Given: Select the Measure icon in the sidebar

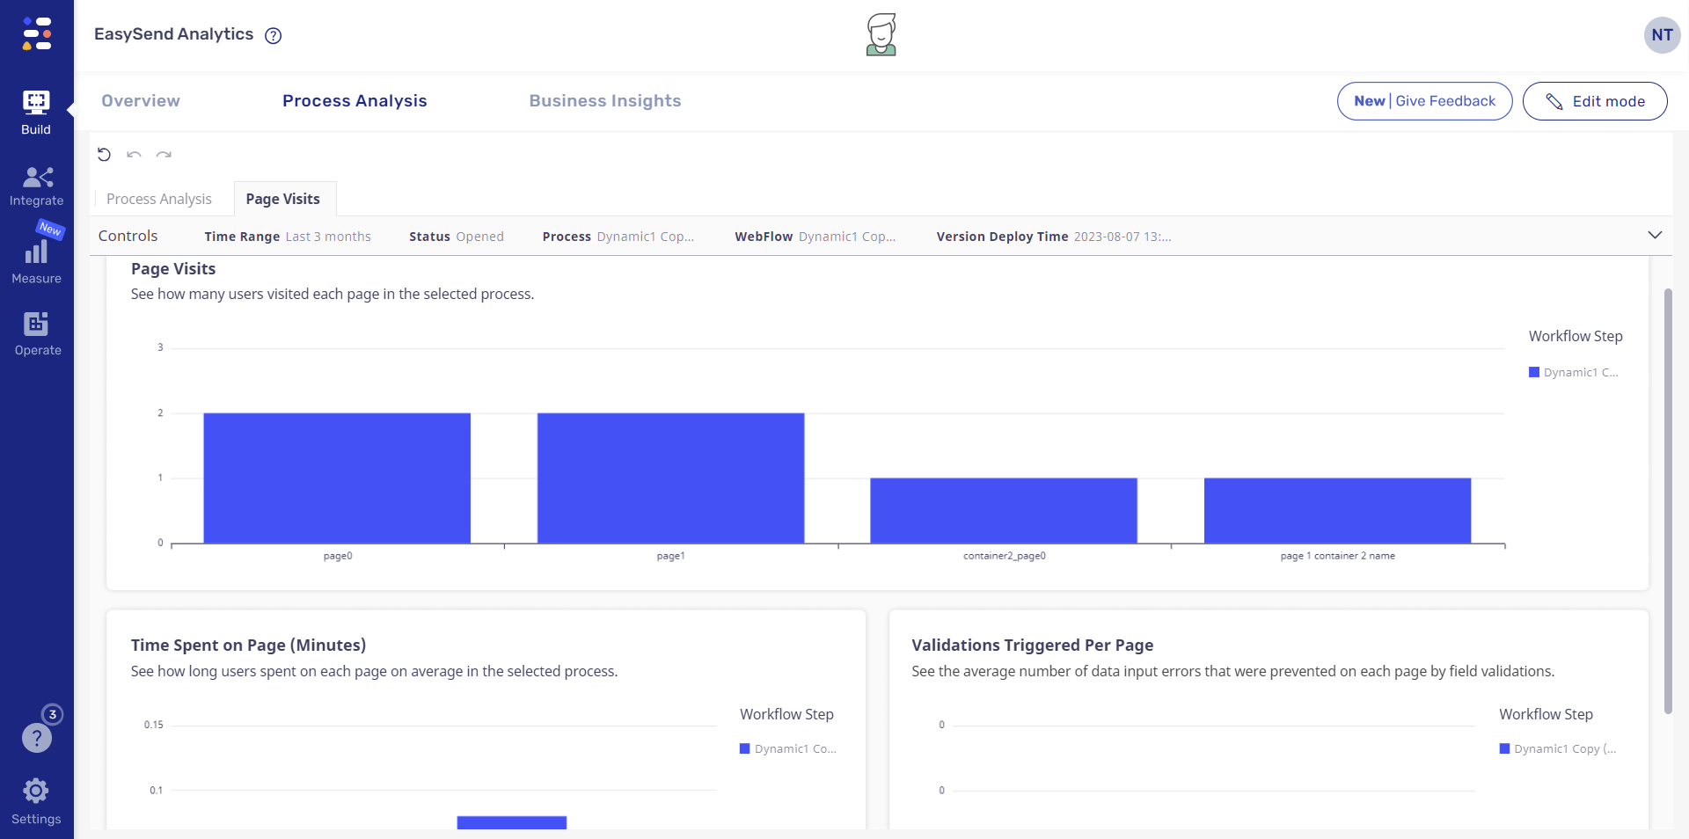Looking at the screenshot, I should coord(35,259).
